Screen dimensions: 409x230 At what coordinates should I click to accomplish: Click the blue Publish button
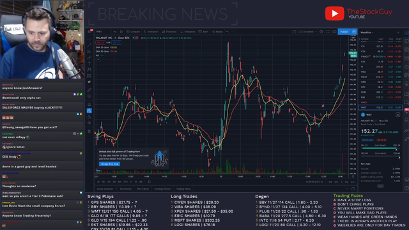click(344, 31)
